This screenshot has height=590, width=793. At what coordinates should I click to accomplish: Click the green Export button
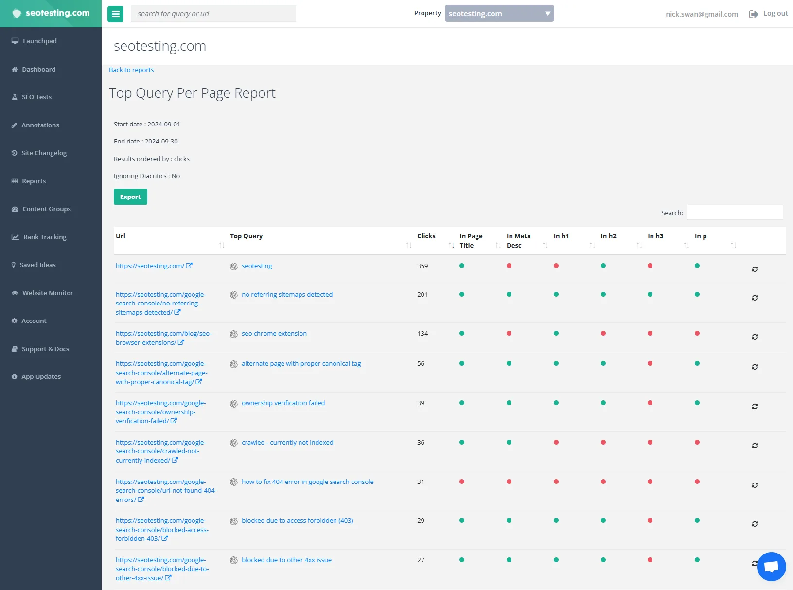(130, 197)
